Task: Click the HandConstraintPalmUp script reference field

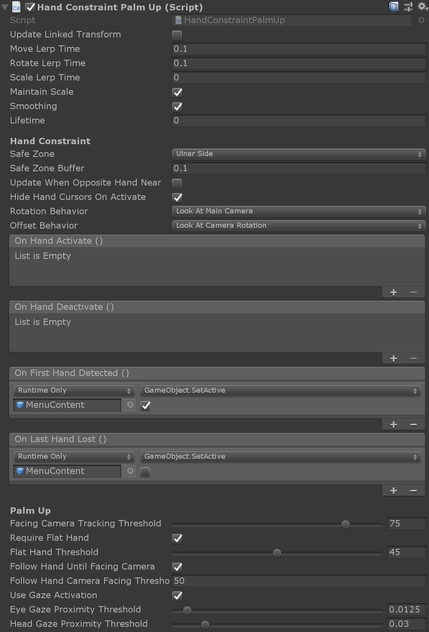Action: pyautogui.click(x=291, y=20)
